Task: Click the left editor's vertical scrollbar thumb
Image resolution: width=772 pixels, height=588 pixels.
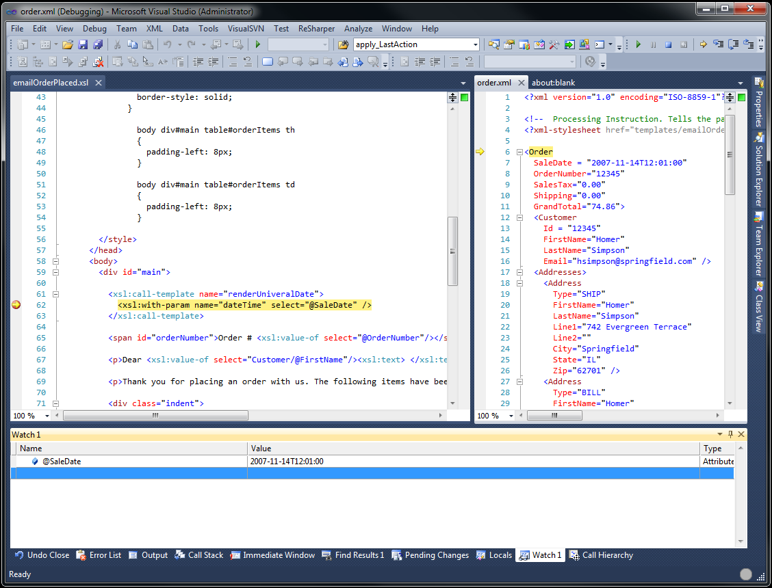Action: coord(452,251)
